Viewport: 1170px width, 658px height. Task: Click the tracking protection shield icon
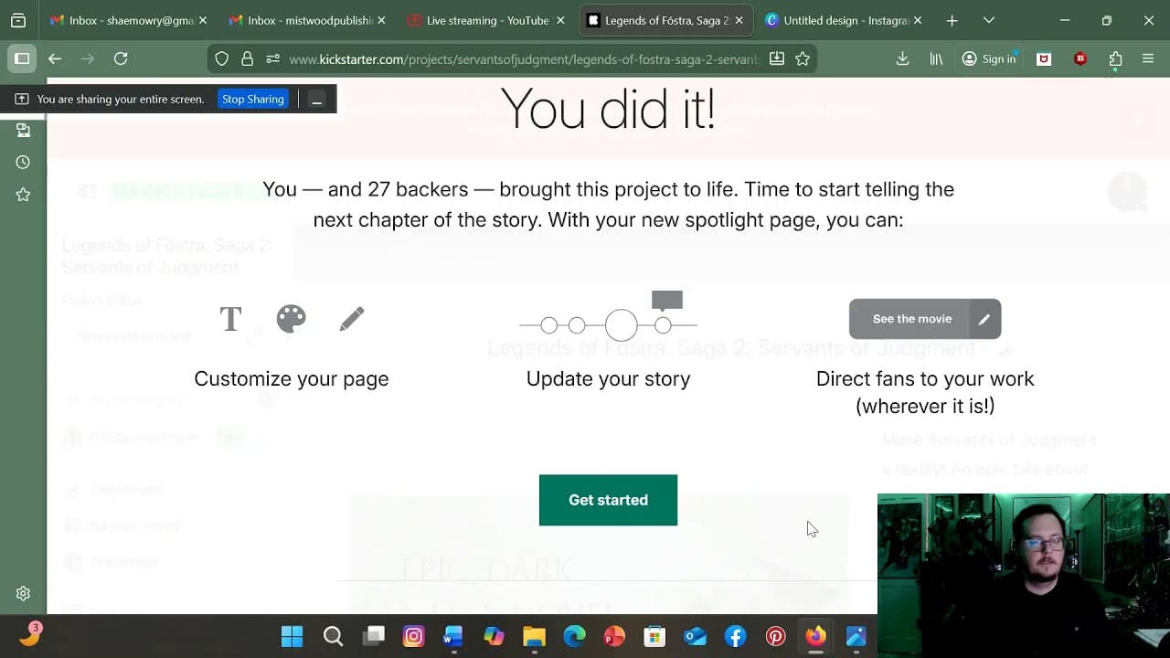(221, 58)
